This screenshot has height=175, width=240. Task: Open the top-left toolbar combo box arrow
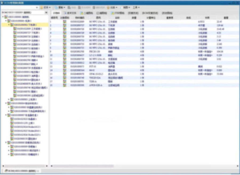pyautogui.click(x=37, y=7)
